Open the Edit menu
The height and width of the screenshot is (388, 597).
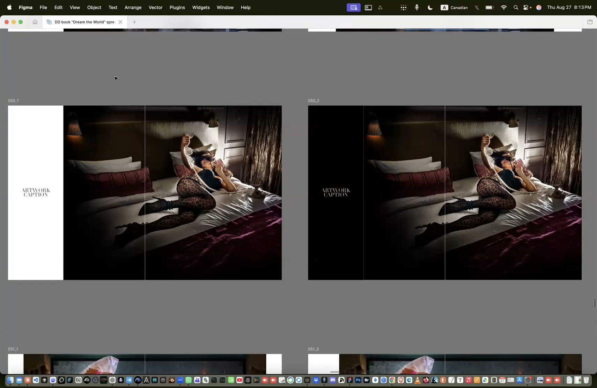coord(58,7)
